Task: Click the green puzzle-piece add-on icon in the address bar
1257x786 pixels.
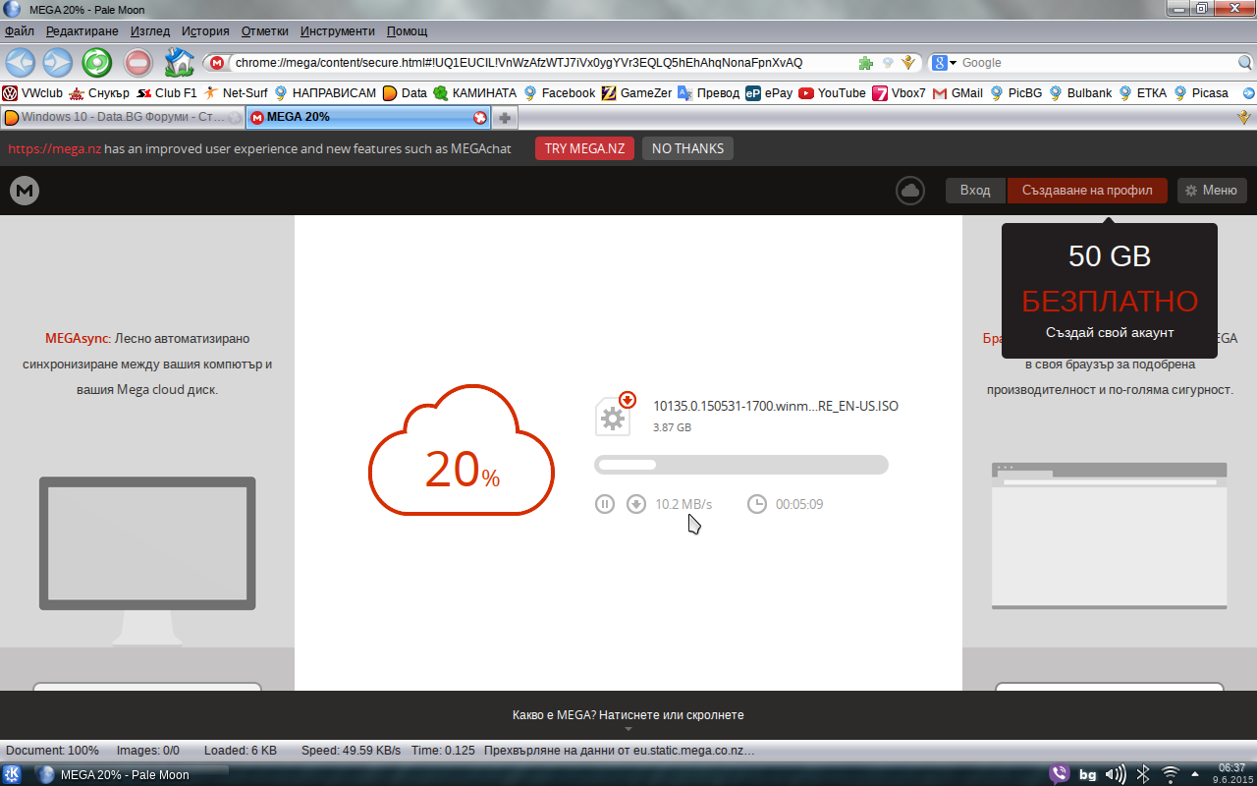Action: (865, 63)
